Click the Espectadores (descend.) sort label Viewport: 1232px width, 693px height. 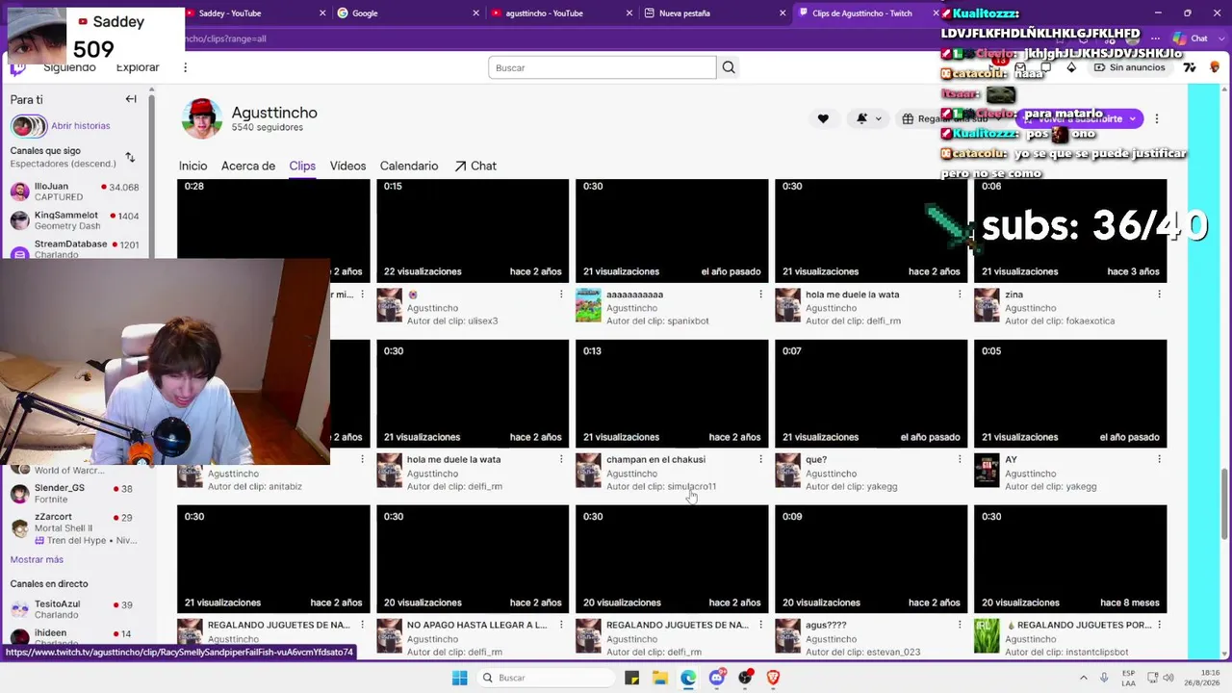64,164
